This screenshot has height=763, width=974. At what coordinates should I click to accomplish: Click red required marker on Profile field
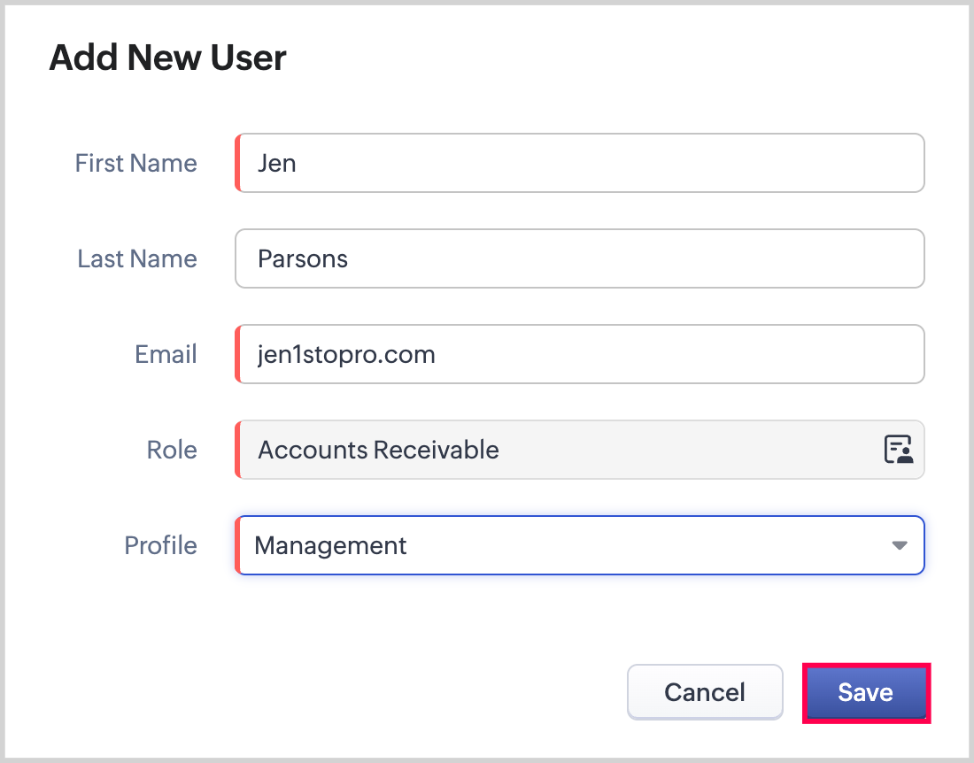pyautogui.click(x=237, y=545)
